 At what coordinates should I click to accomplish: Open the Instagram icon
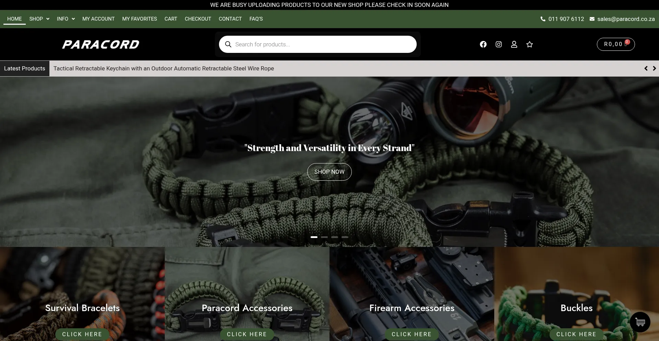498,44
